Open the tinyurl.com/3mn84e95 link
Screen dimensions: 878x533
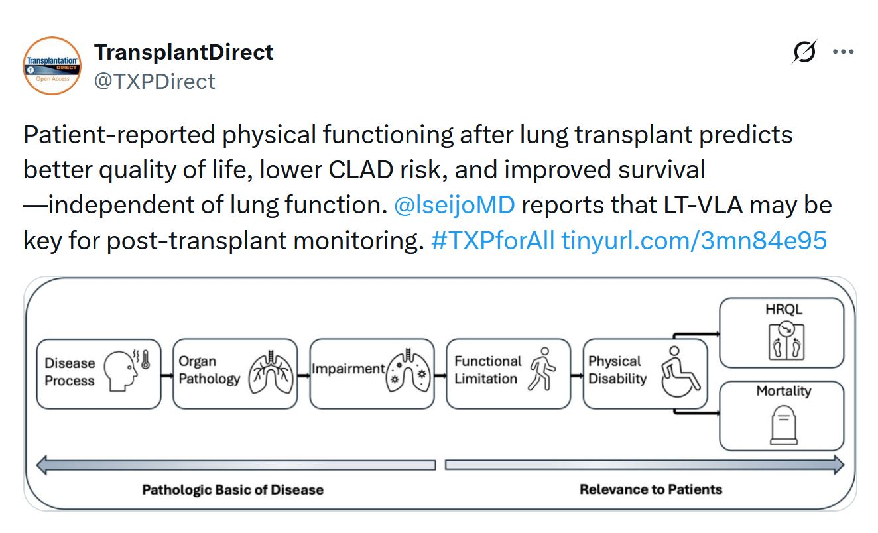(694, 240)
